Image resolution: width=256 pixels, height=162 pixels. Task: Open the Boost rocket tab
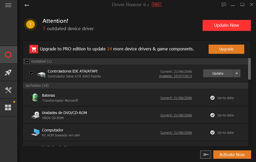[8, 72]
